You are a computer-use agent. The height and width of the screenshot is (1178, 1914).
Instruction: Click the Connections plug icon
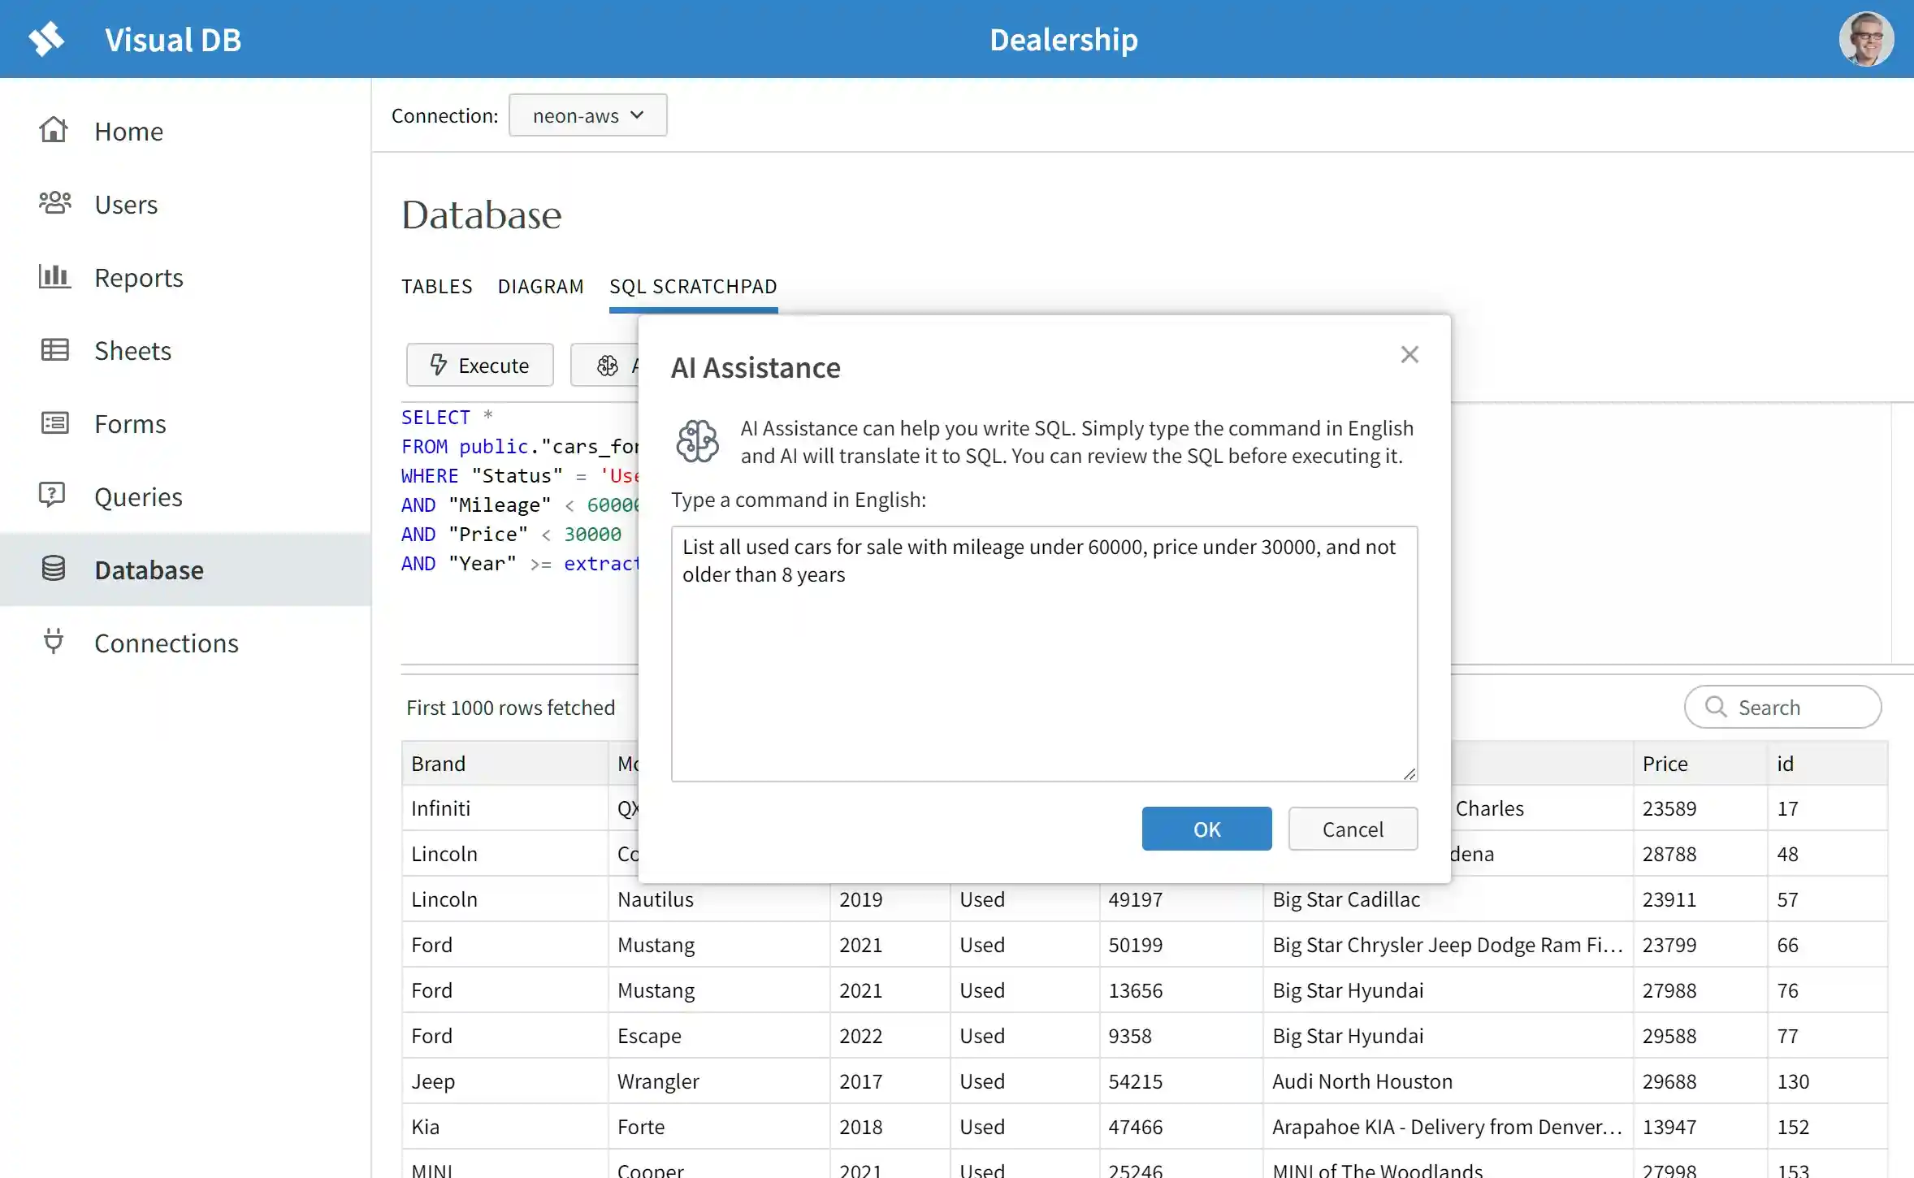(x=53, y=642)
